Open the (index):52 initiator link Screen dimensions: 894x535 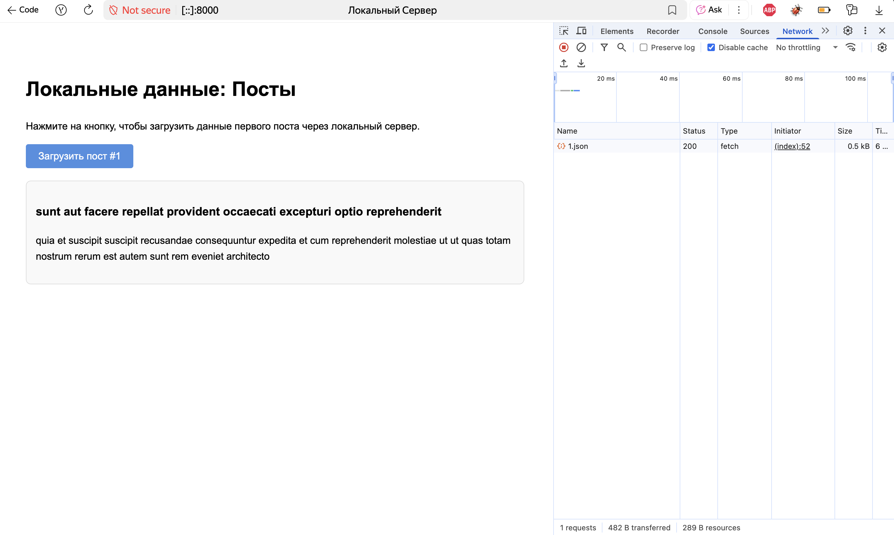(x=792, y=146)
